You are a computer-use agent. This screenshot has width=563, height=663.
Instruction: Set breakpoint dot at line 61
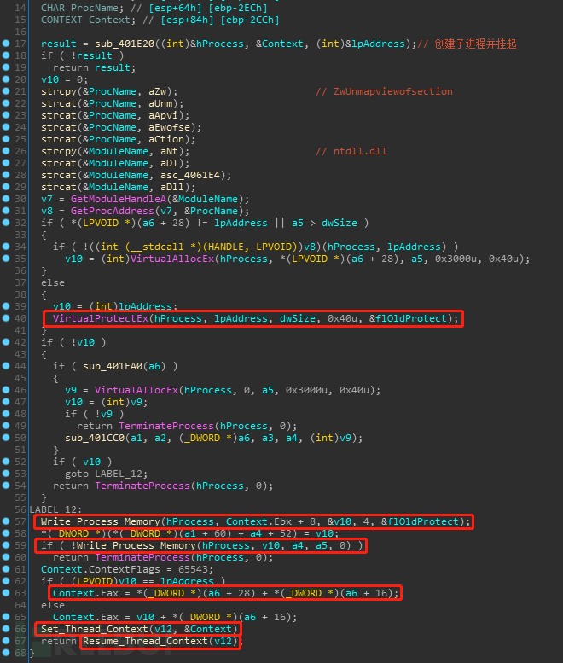click(6, 568)
